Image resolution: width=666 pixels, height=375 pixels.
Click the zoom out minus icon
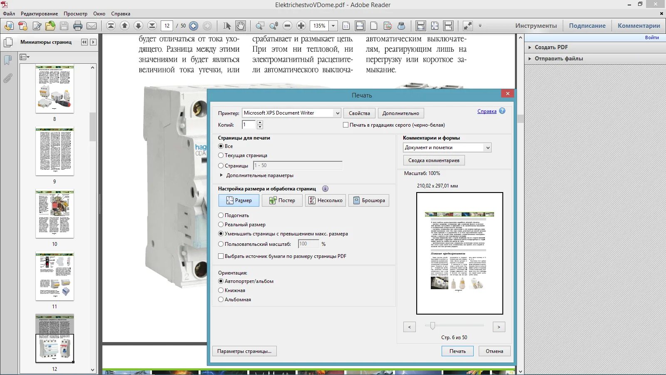coord(287,26)
